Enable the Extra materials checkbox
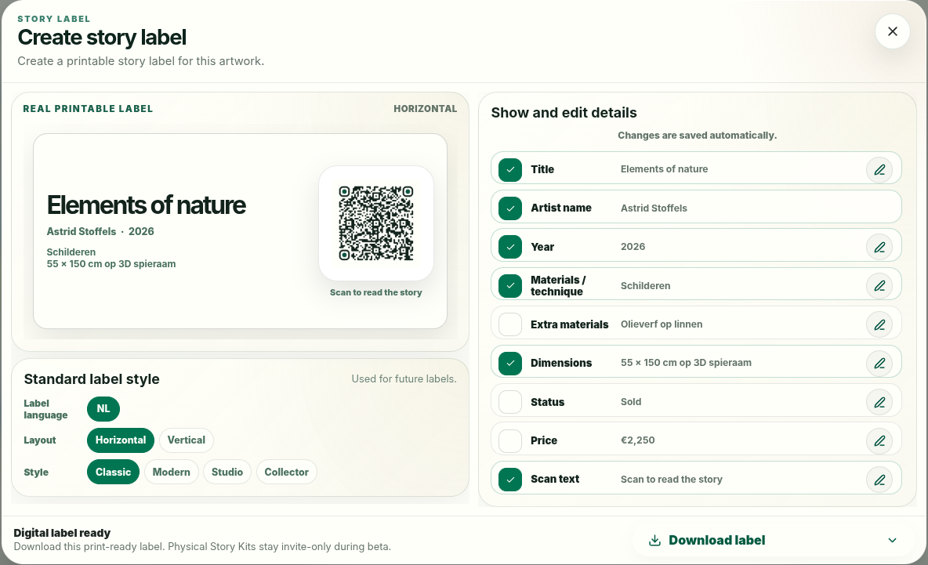Image resolution: width=928 pixels, height=565 pixels. [510, 324]
